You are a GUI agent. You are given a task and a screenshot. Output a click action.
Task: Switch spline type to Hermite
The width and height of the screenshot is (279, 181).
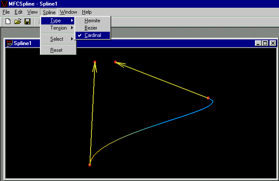[92, 21]
